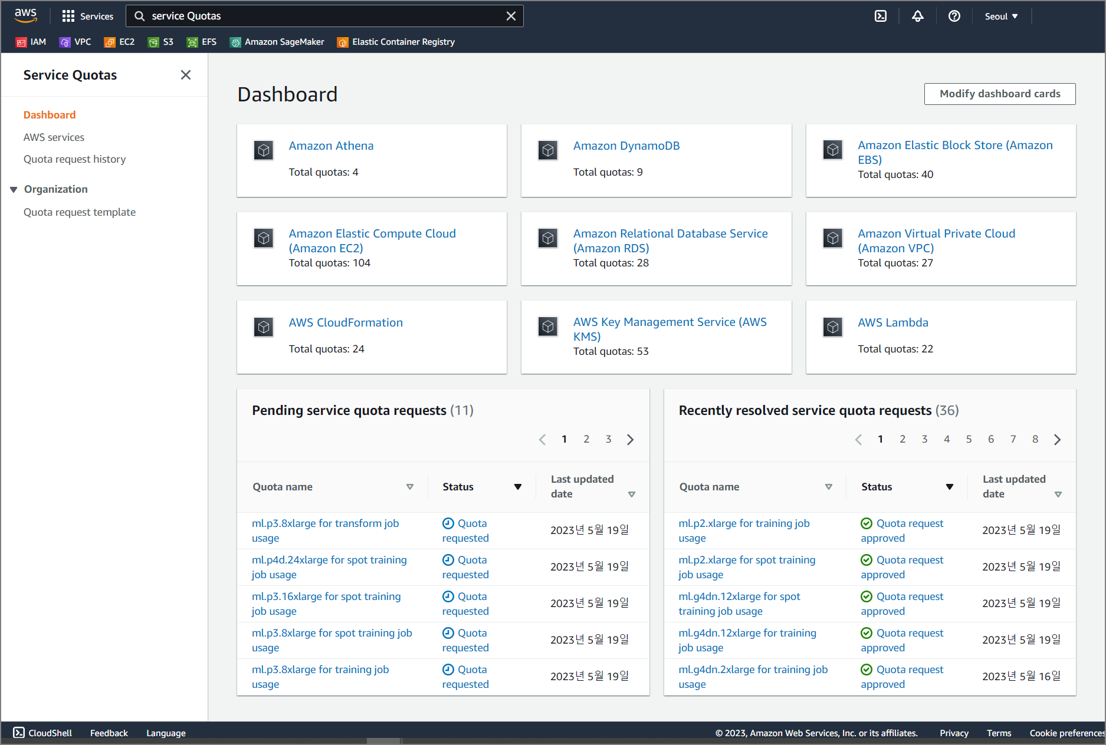Click the AWS Lambda card icon

point(833,327)
